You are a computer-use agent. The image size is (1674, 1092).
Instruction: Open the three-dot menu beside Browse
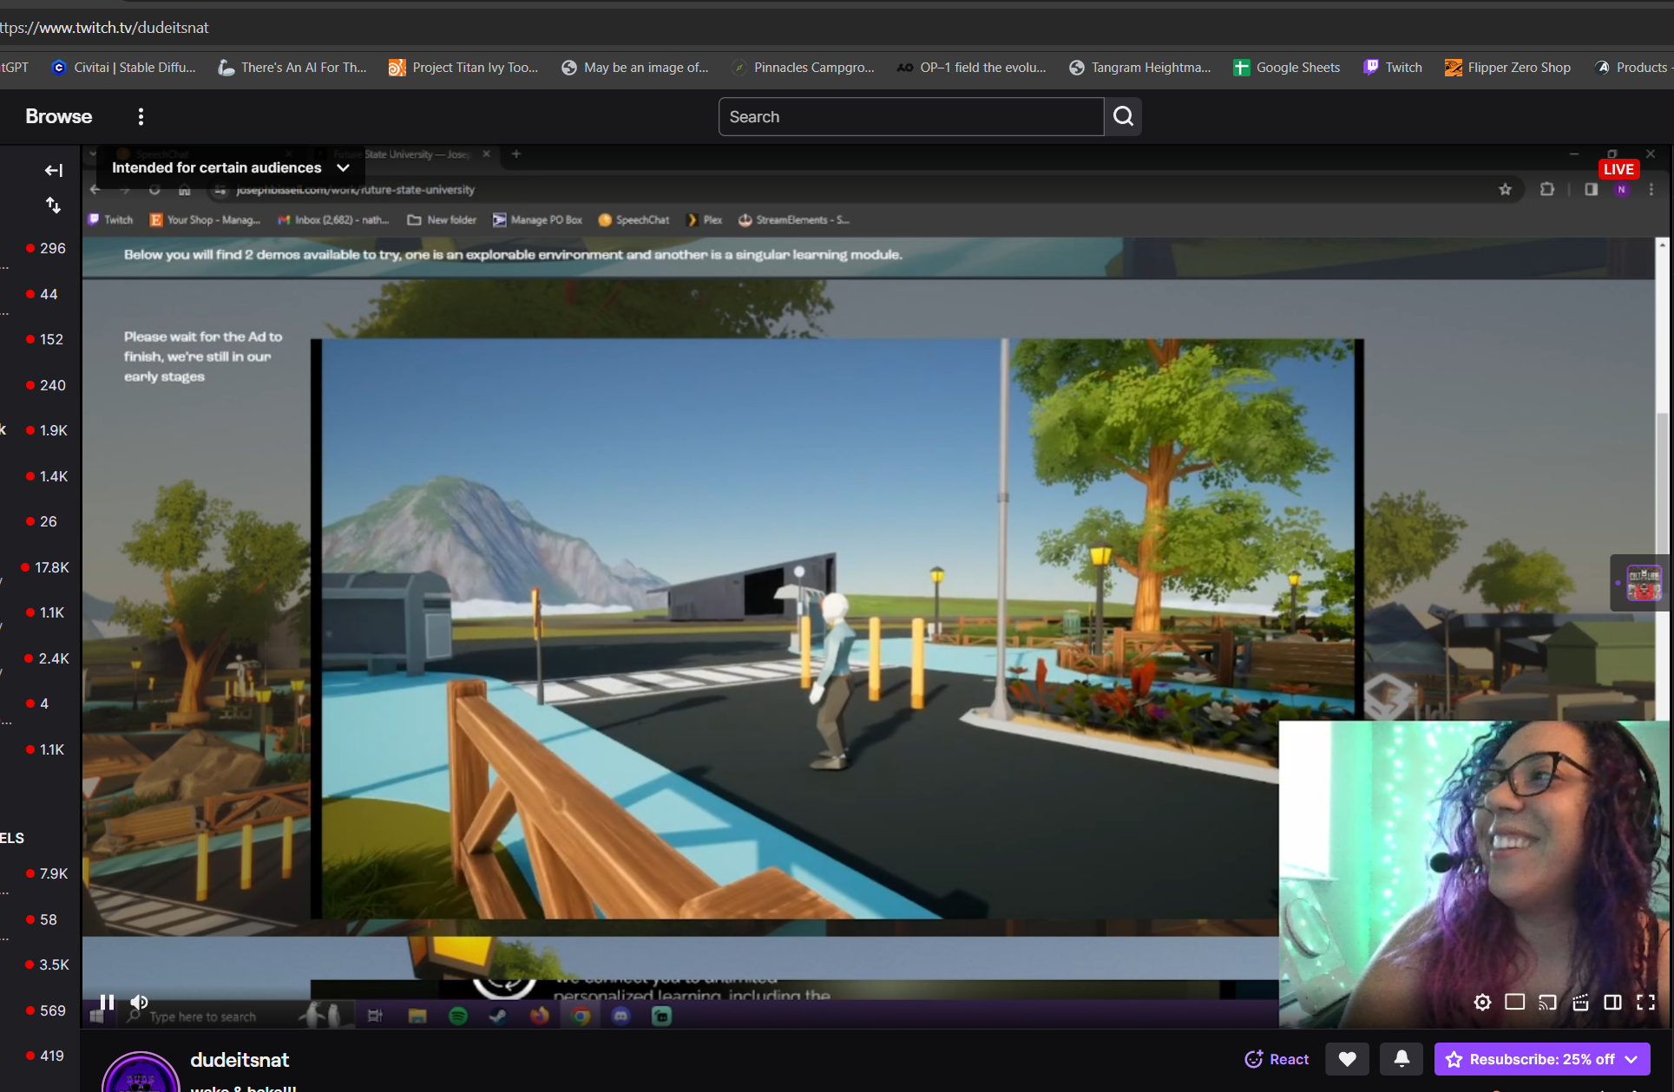pos(141,116)
